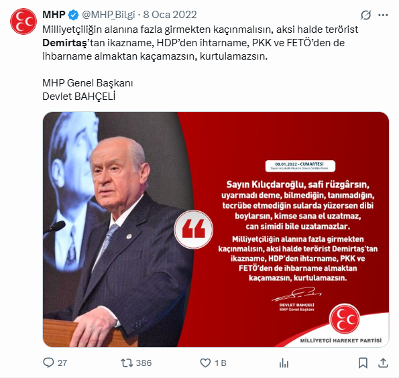The width and height of the screenshot is (399, 378).
Task: Click the red quotation mark circle
Action: point(193,229)
